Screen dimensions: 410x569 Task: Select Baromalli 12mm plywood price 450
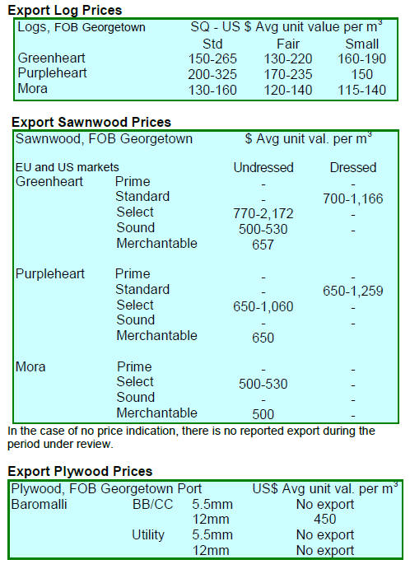(324, 520)
